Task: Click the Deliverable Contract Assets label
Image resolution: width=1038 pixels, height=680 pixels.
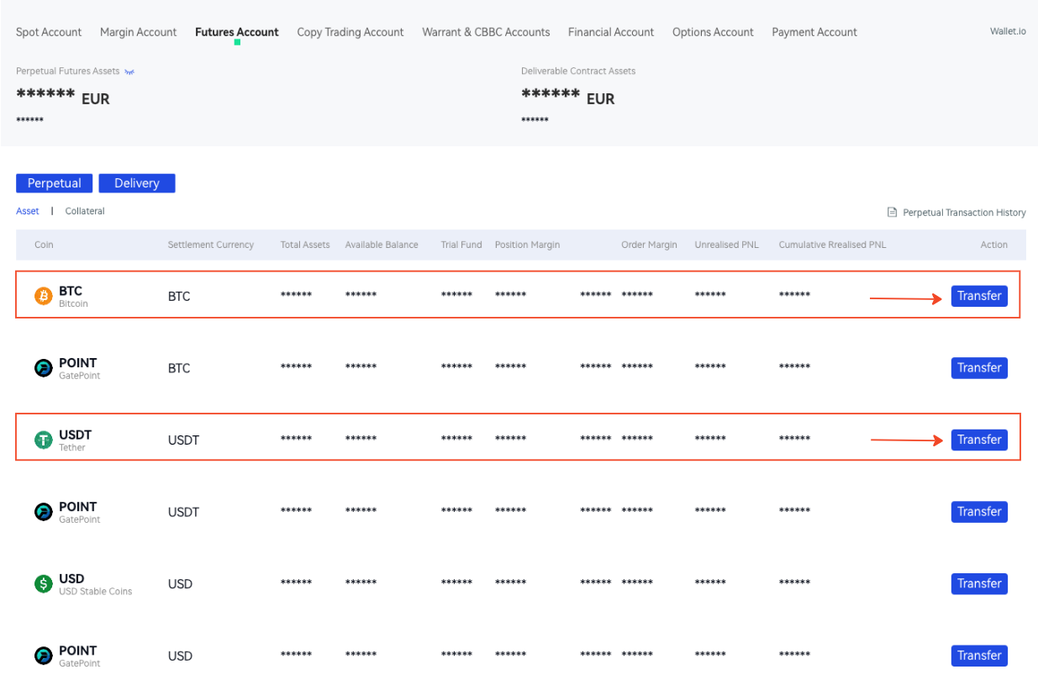Action: [x=578, y=71]
